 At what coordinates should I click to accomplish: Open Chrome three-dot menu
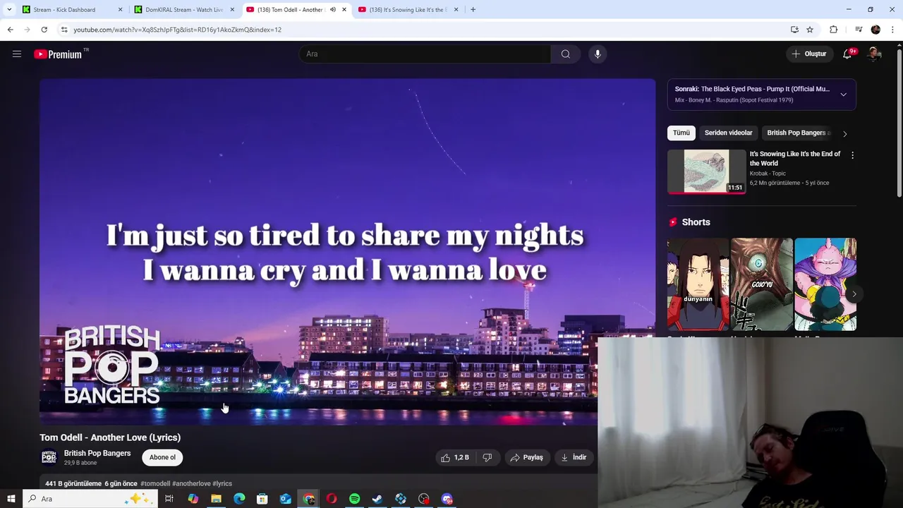coord(892,30)
